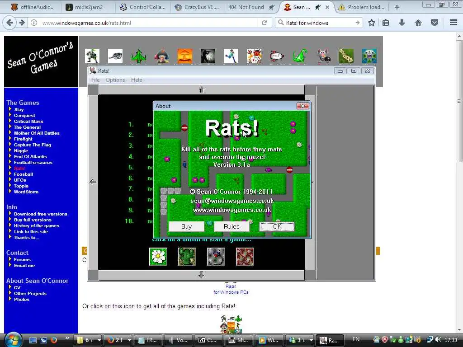Open the Conquest game link
Viewport: 463px width, 347px height.
click(24, 115)
